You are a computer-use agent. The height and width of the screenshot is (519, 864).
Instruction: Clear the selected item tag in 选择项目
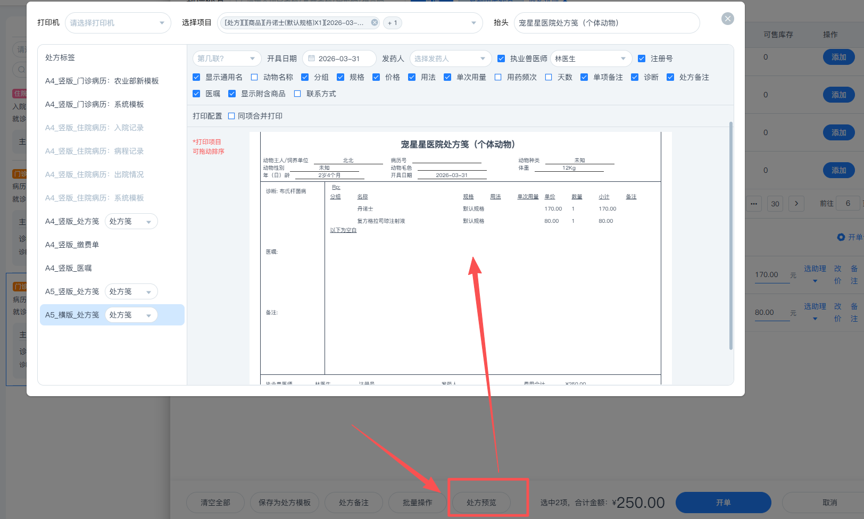coord(375,22)
